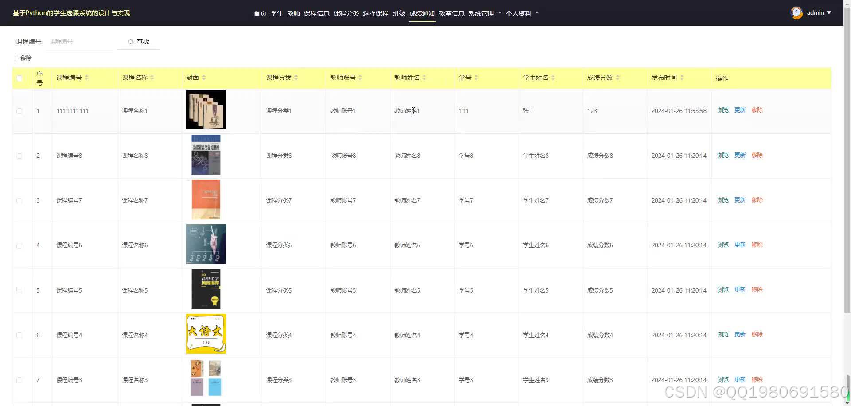The height and width of the screenshot is (406, 851).
Task: Click 移除 for 课程编号4 row
Action: point(757,334)
